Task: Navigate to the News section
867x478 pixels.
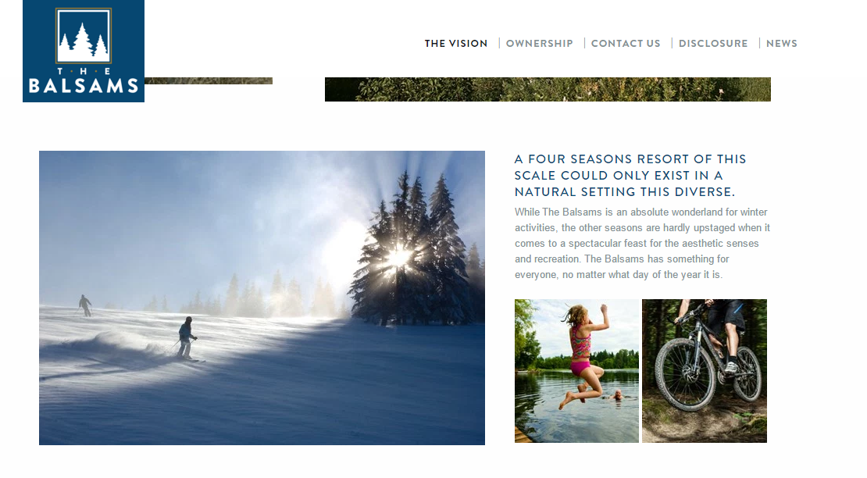Action: click(x=781, y=43)
